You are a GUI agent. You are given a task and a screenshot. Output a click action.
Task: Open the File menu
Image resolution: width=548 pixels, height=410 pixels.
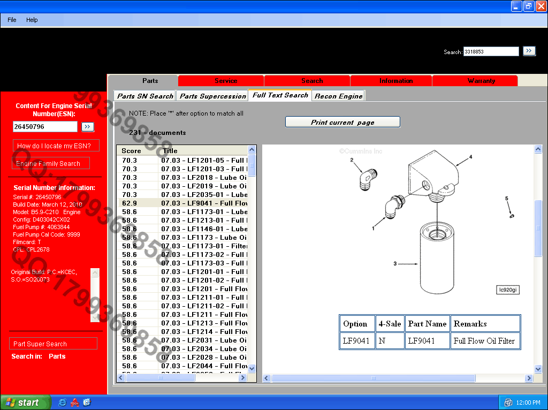coord(12,20)
